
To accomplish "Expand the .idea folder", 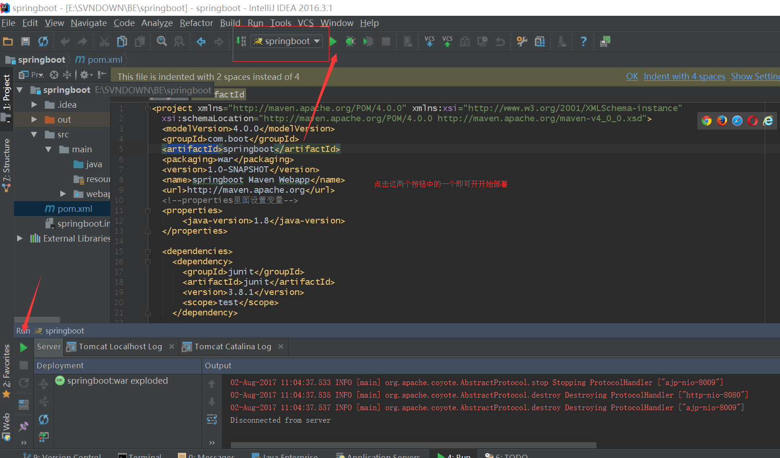I will click(x=34, y=105).
